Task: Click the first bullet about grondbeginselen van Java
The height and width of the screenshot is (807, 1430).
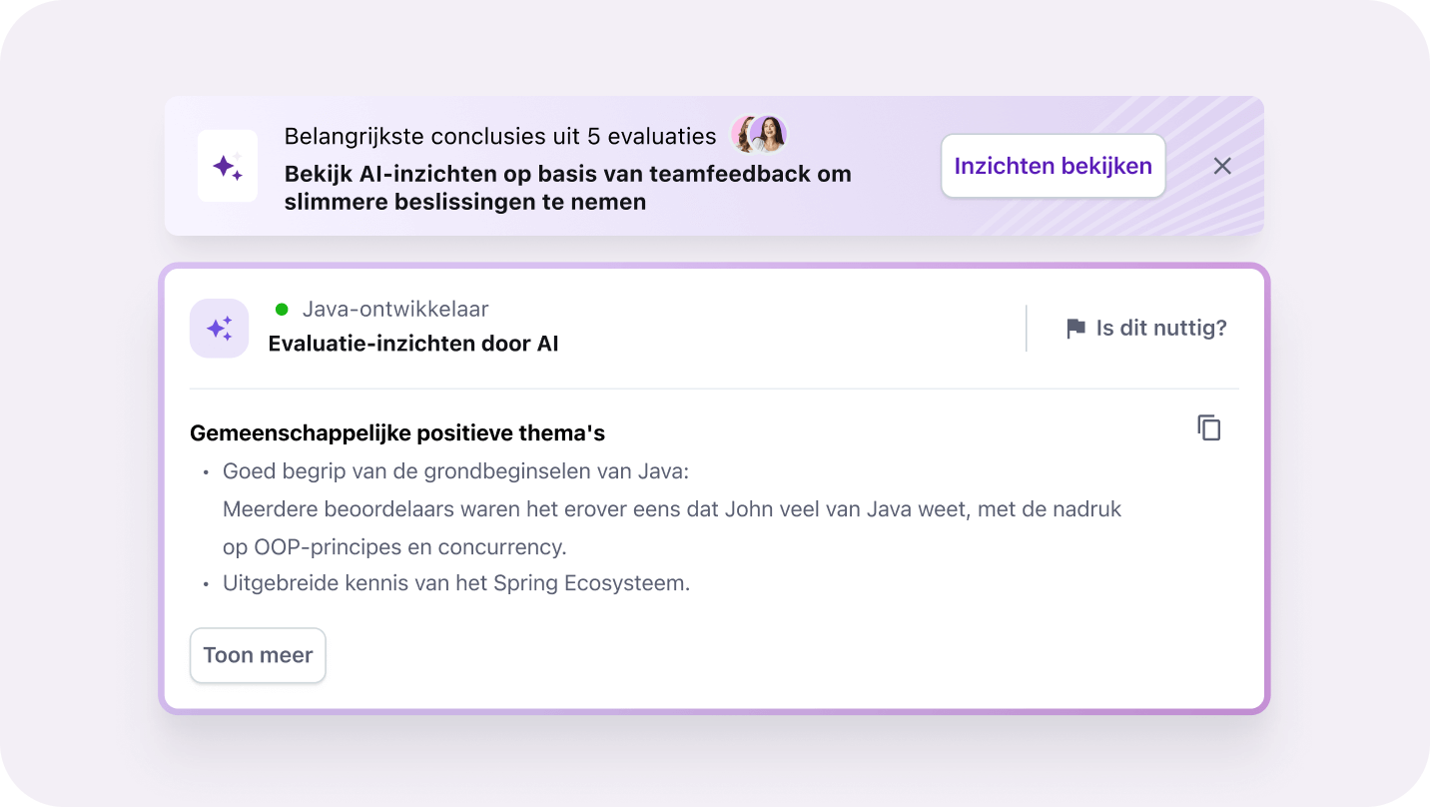Action: click(x=454, y=470)
